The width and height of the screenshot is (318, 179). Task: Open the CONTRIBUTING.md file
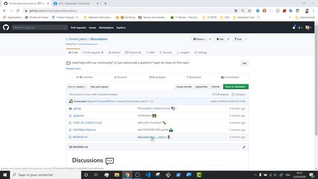point(84,130)
